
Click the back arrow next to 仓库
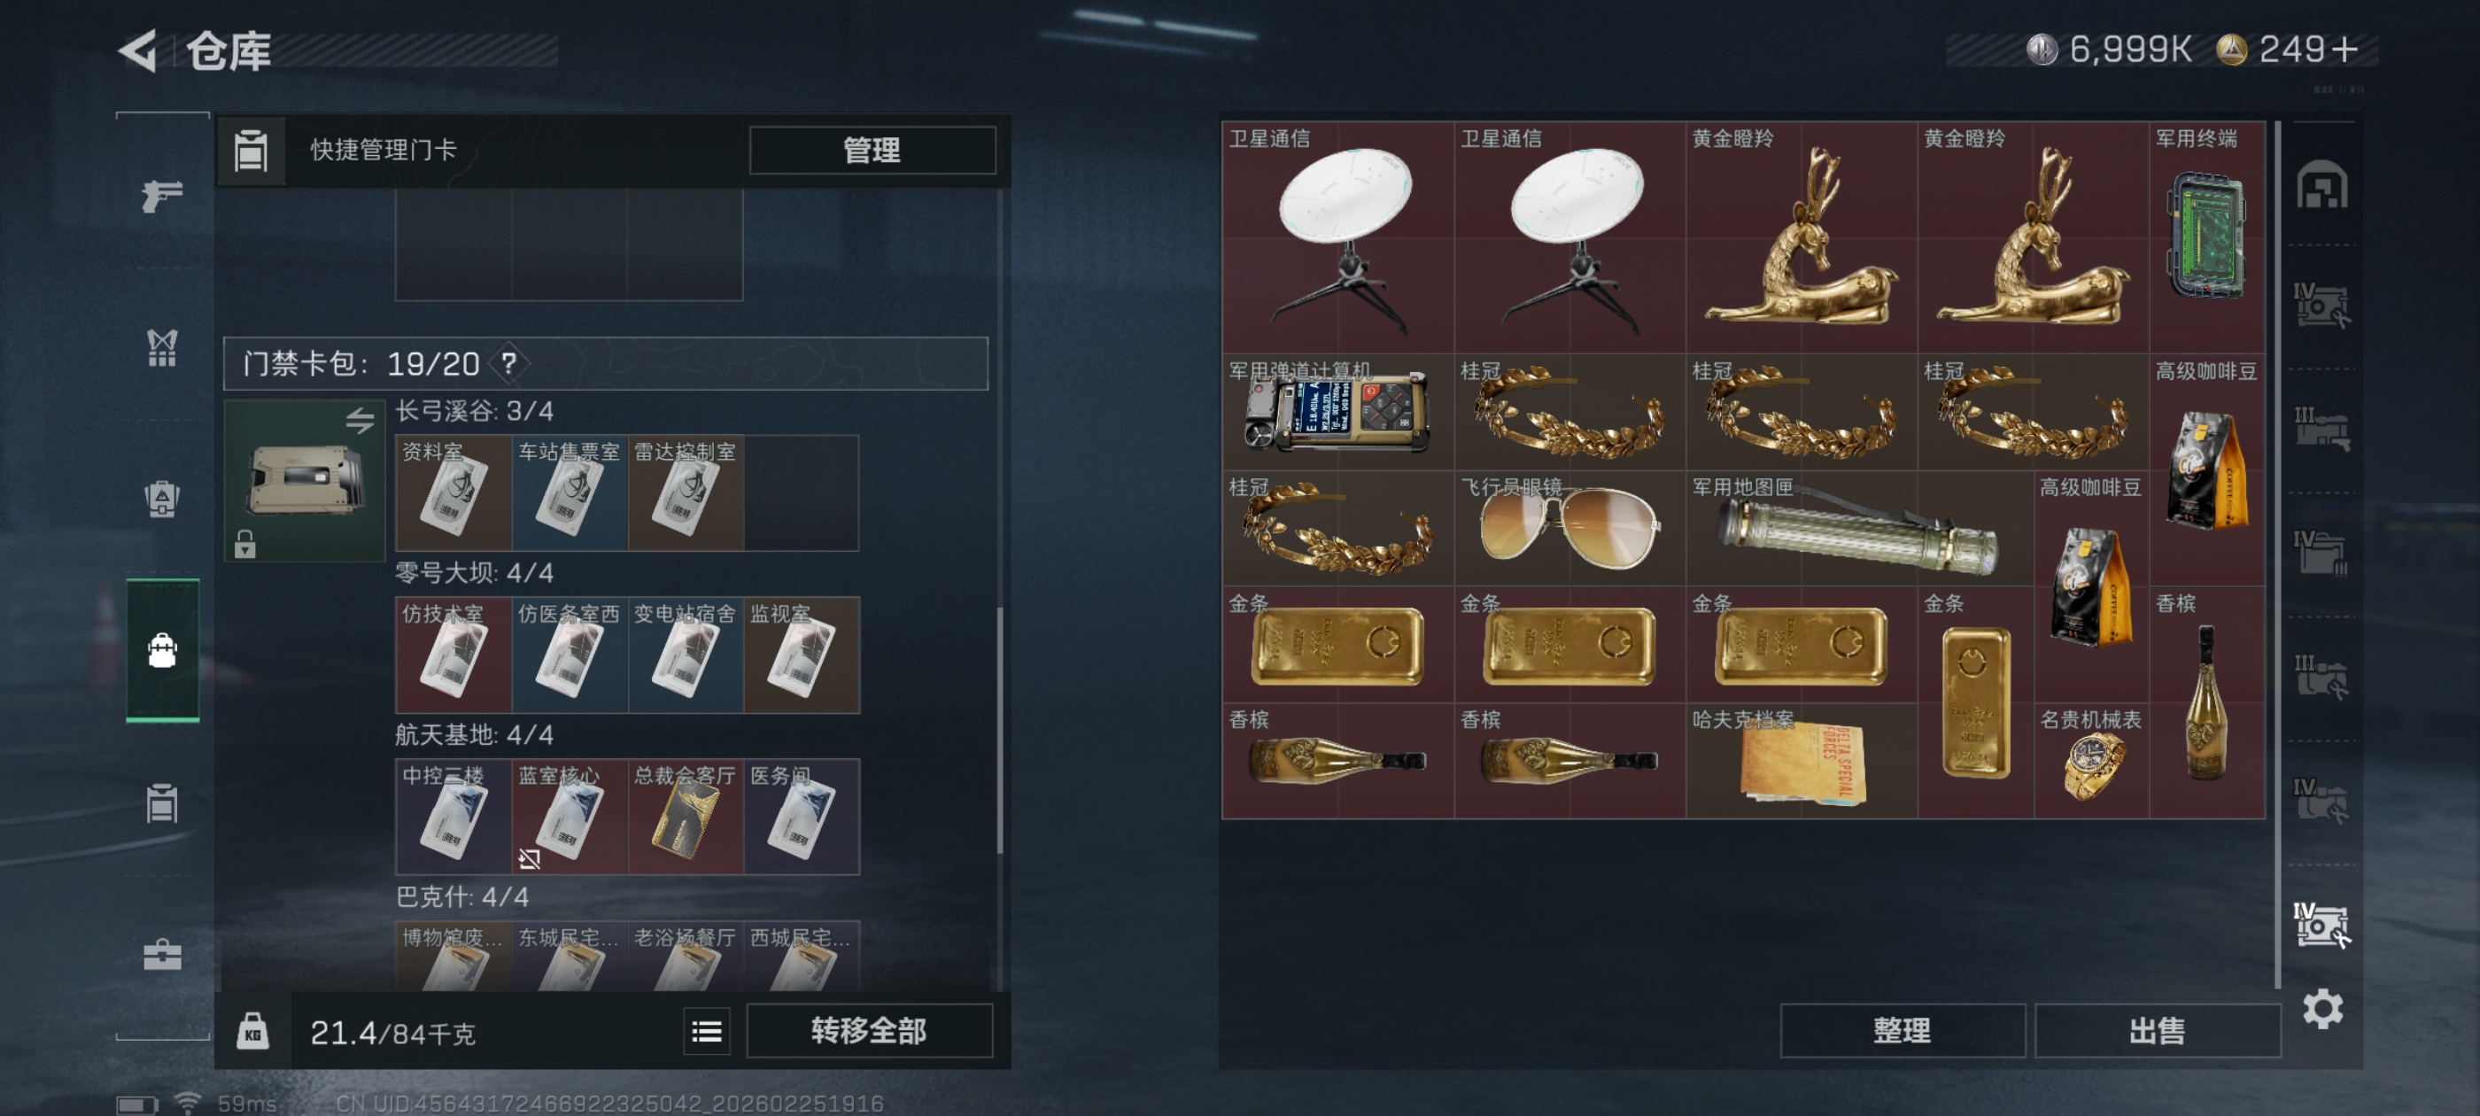139,50
